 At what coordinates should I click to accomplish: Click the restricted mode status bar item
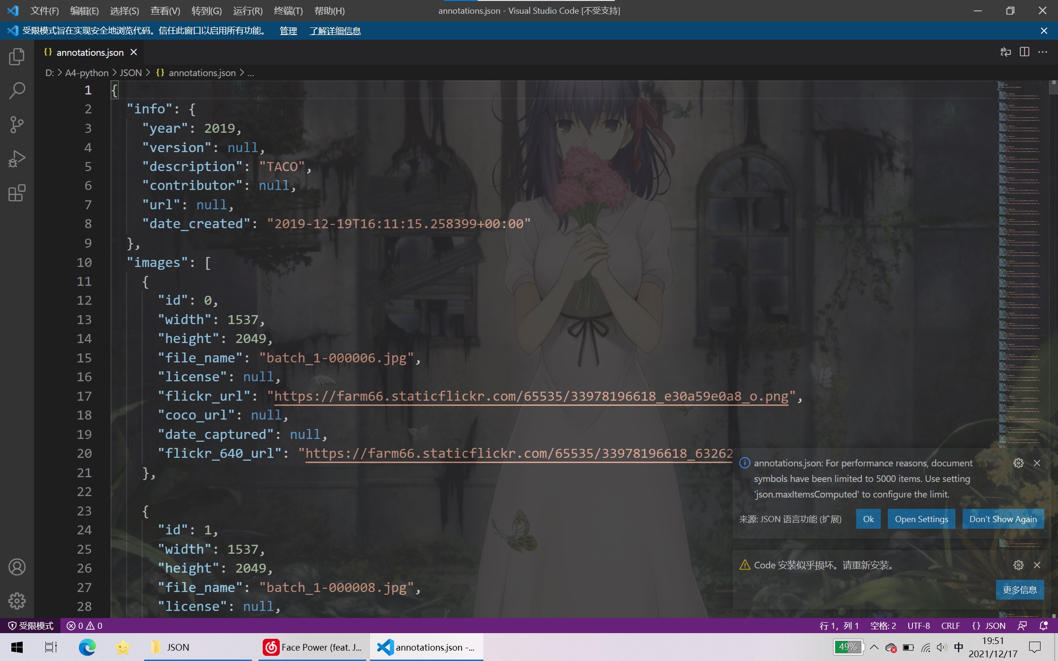click(31, 626)
